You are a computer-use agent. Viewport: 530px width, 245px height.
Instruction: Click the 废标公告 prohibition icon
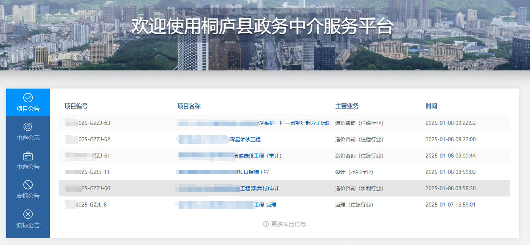tap(28, 184)
